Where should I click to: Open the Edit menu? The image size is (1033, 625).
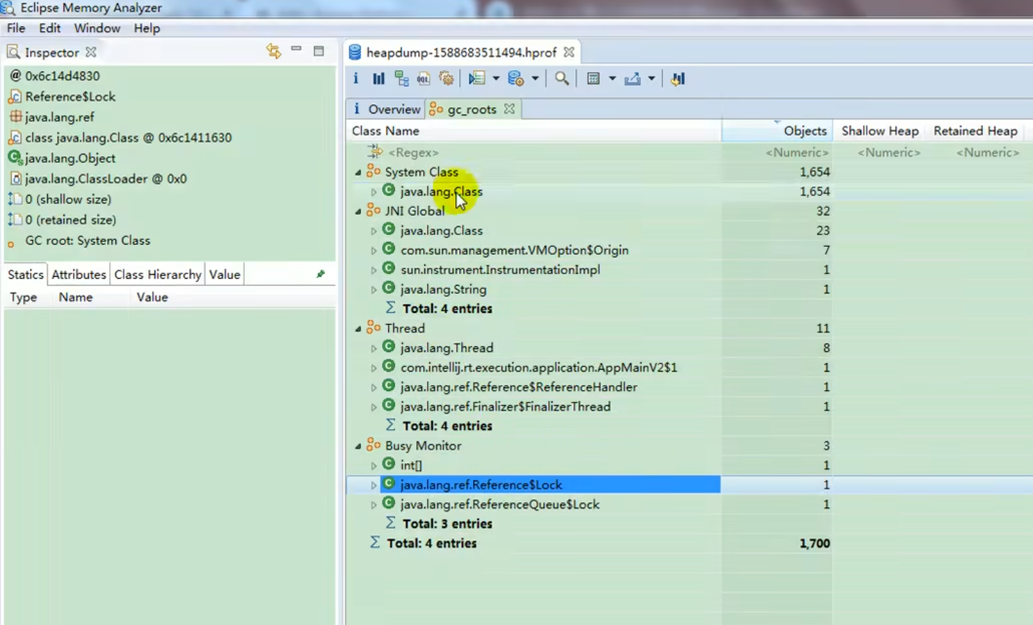coord(49,29)
